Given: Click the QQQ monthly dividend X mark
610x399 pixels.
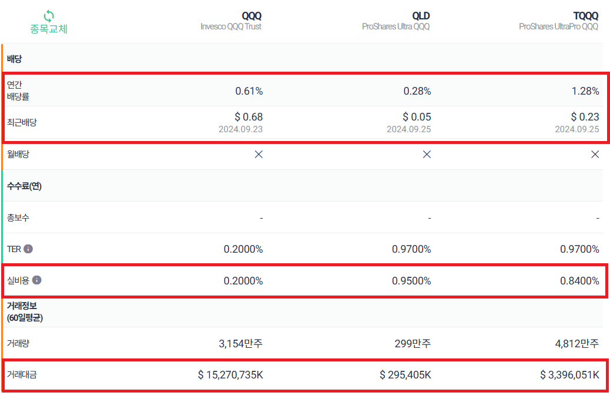Looking at the screenshot, I should pos(259,155).
